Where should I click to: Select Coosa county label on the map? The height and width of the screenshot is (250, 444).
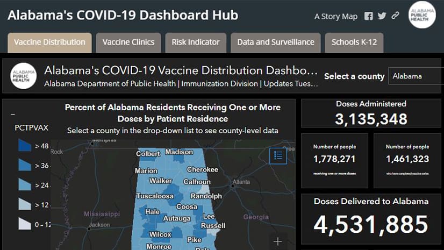pos(187,206)
